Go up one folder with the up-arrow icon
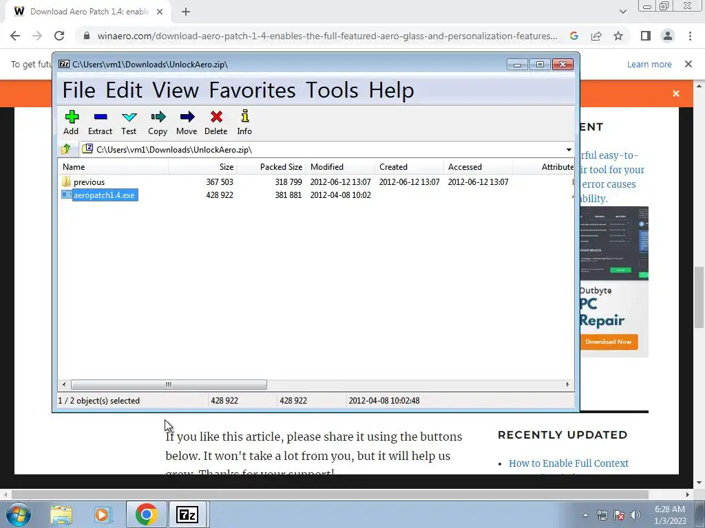The height and width of the screenshot is (528, 705). [66, 149]
